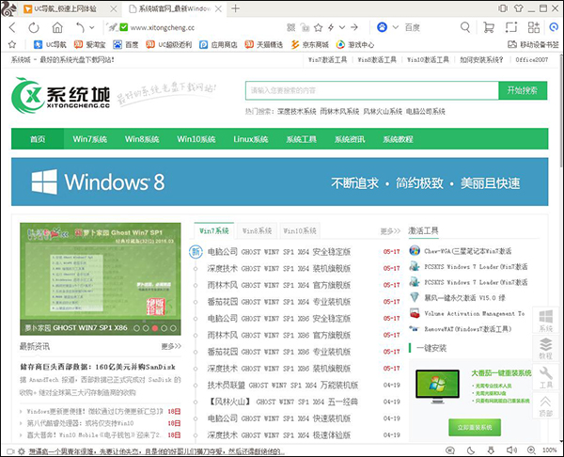Open the extensions grid-plus icon
This screenshot has width=564, height=457.
click(534, 27)
